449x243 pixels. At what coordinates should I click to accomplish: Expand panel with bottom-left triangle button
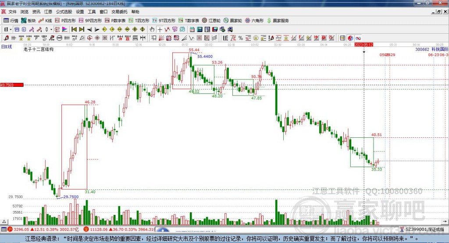point(4,222)
